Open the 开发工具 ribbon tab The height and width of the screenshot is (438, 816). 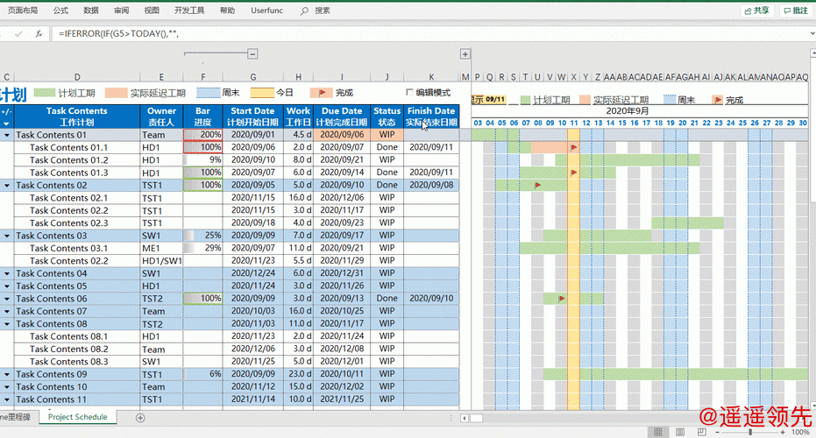(x=189, y=11)
